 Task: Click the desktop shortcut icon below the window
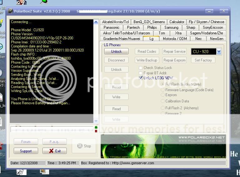point(22,172)
